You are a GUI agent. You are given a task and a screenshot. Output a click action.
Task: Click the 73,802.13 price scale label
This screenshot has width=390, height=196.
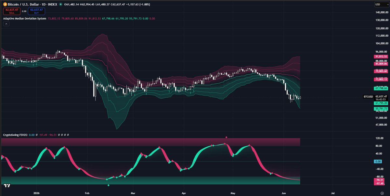pyautogui.click(x=381, y=79)
